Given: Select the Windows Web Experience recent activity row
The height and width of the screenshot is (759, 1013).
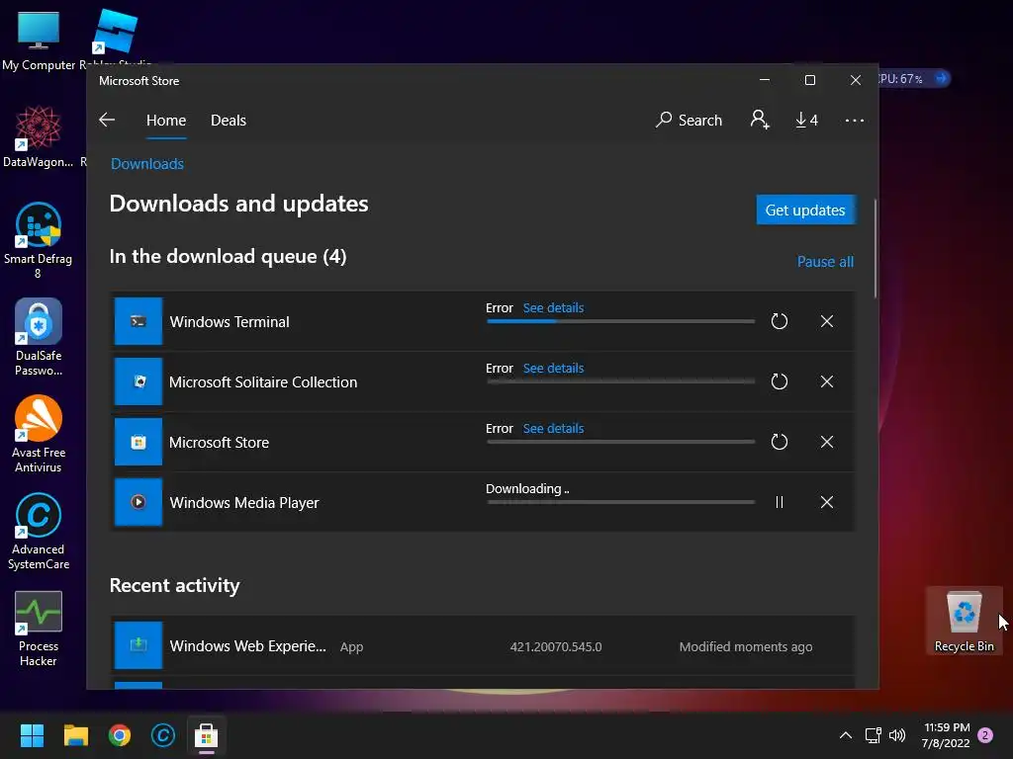Looking at the screenshot, I should pos(483,645).
